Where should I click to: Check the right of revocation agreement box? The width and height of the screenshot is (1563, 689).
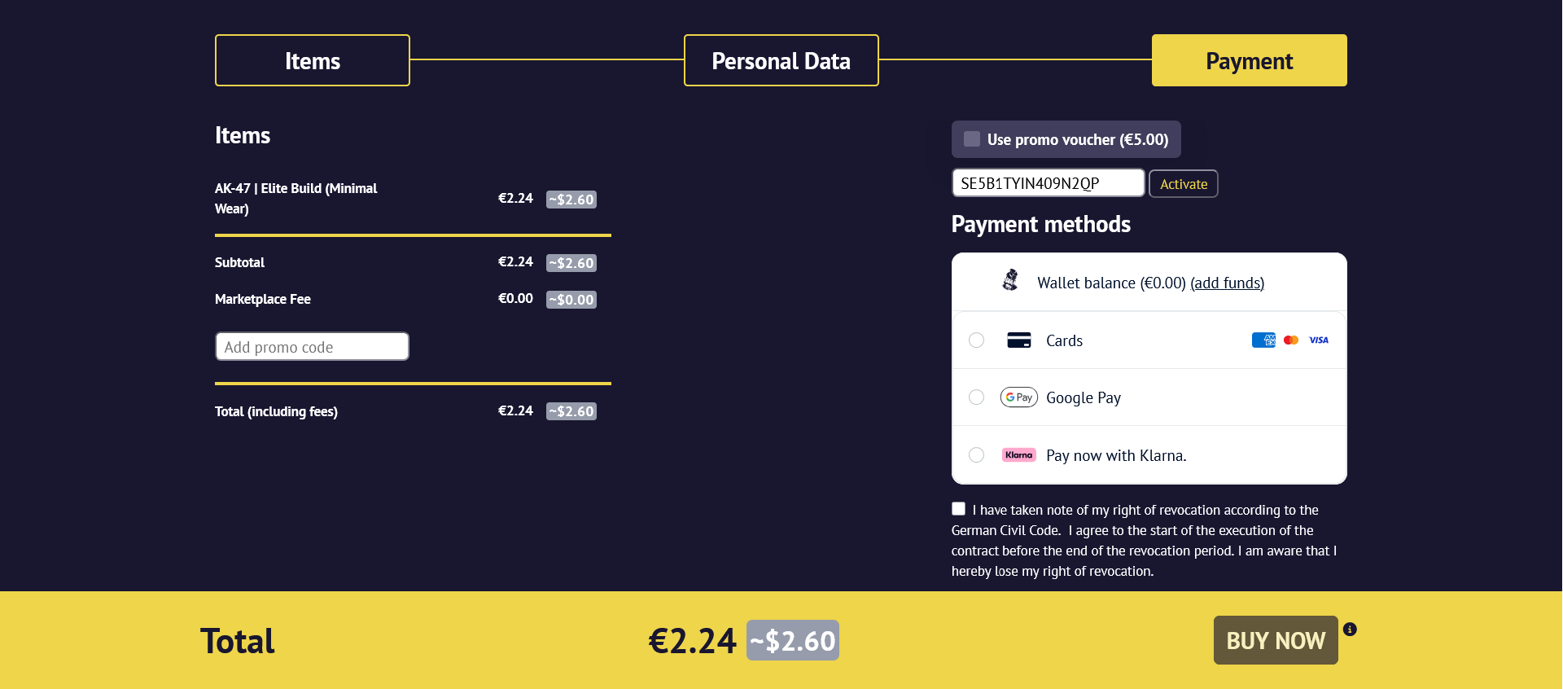(x=959, y=509)
